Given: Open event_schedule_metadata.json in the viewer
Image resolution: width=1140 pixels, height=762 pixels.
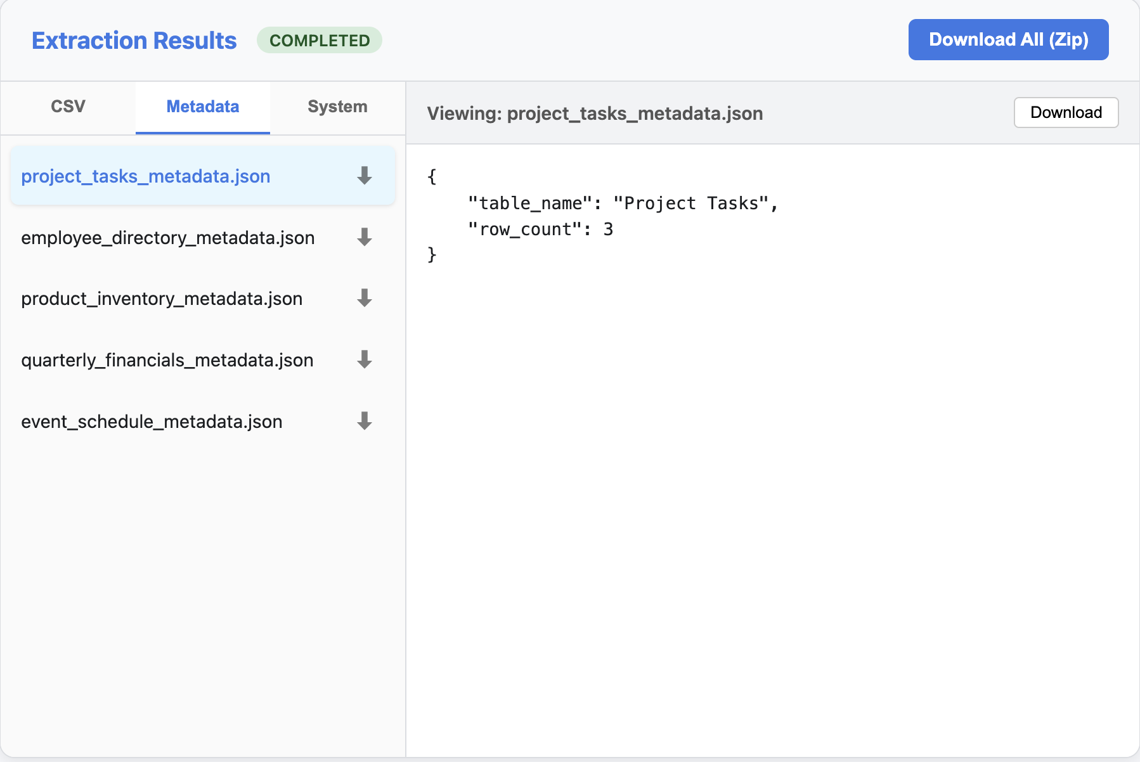Looking at the screenshot, I should pyautogui.click(x=152, y=422).
